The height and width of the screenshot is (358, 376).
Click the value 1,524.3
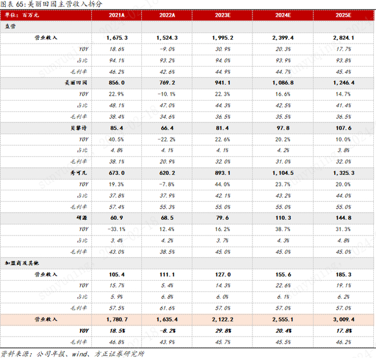(167, 38)
